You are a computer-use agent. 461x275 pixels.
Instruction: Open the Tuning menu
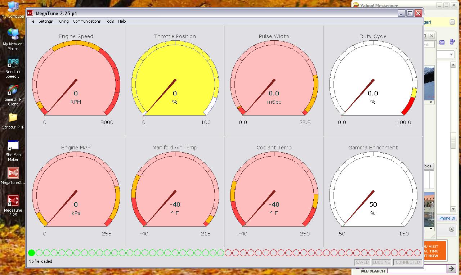[x=63, y=21]
